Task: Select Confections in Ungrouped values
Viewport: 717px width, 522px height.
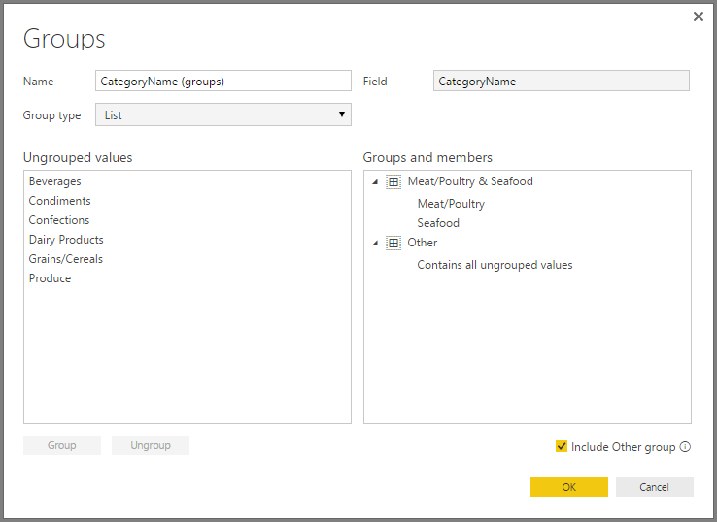Action: [59, 220]
